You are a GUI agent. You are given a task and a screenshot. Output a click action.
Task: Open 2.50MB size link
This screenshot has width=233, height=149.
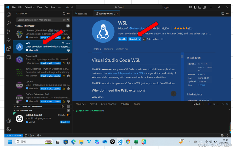202,85
